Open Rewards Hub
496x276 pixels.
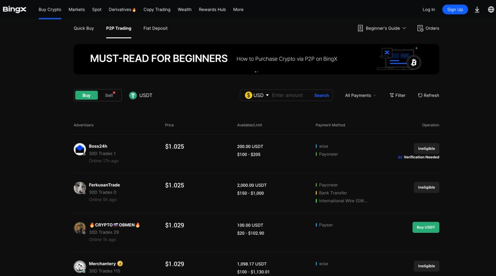point(212,10)
